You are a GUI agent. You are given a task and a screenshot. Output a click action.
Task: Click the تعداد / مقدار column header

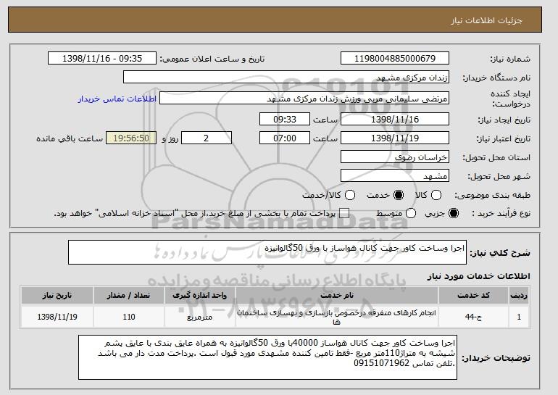(x=129, y=296)
